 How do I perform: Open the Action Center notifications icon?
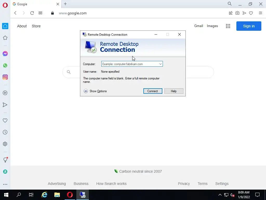(257, 195)
